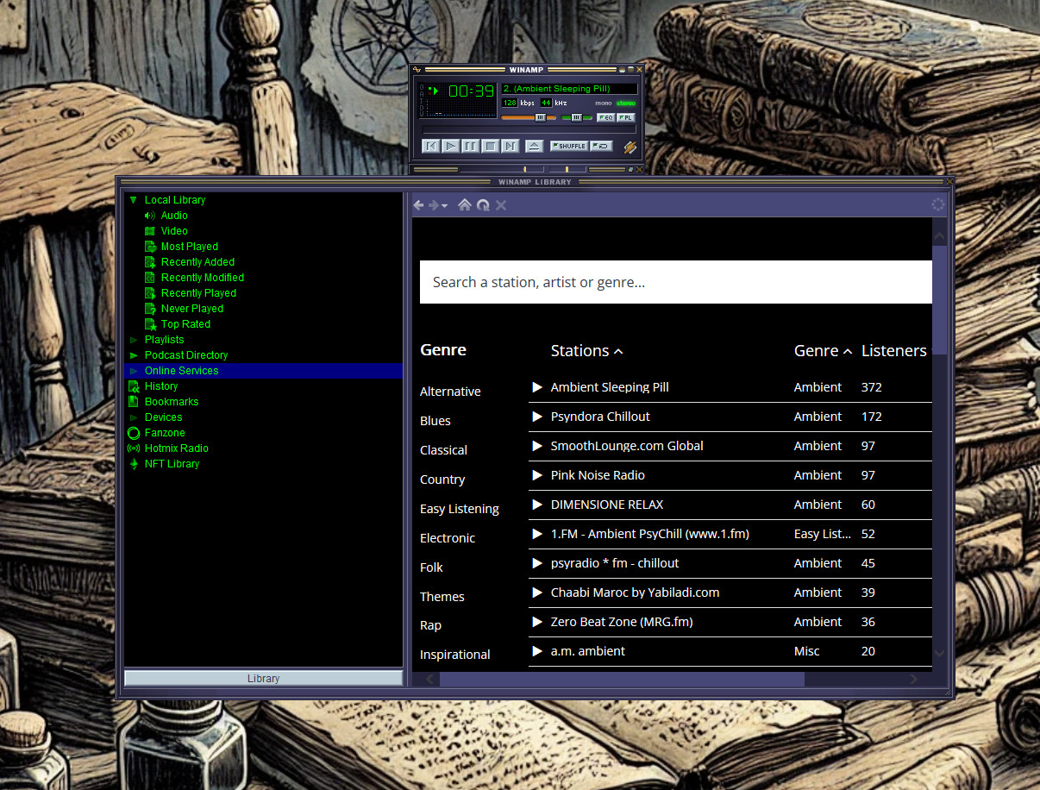The height and width of the screenshot is (790, 1040).
Task: Click the station name 'Zero Beat Zone (MRG.fm)'
Action: (622, 622)
